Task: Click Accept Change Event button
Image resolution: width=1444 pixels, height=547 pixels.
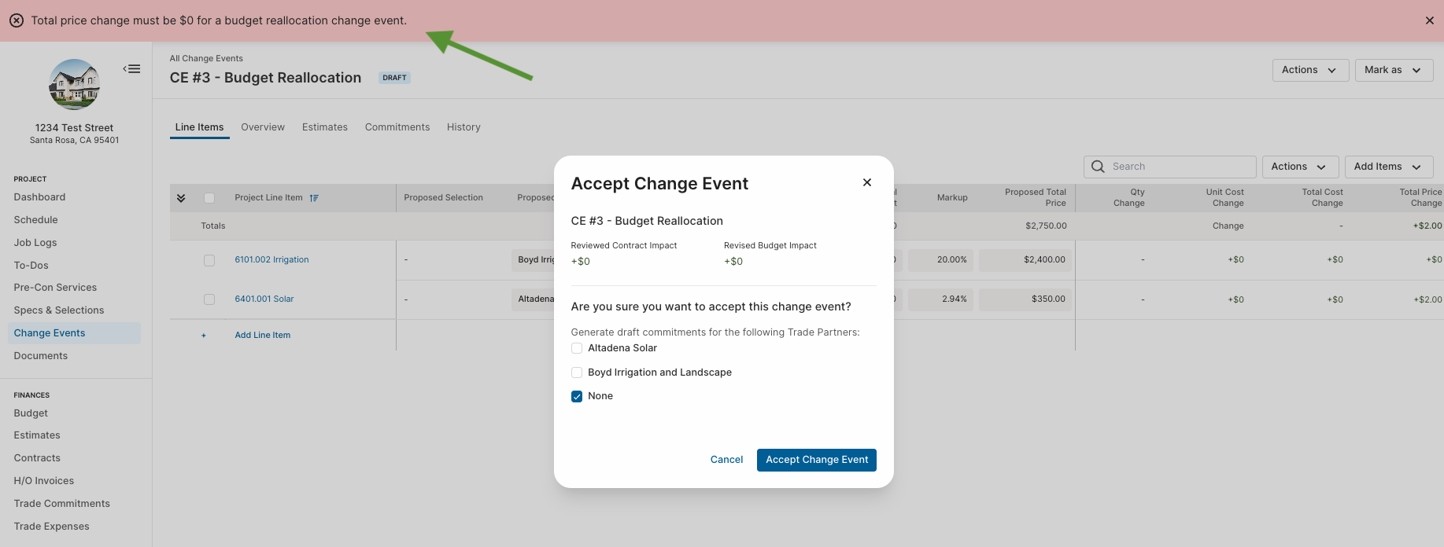Action: pos(817,460)
